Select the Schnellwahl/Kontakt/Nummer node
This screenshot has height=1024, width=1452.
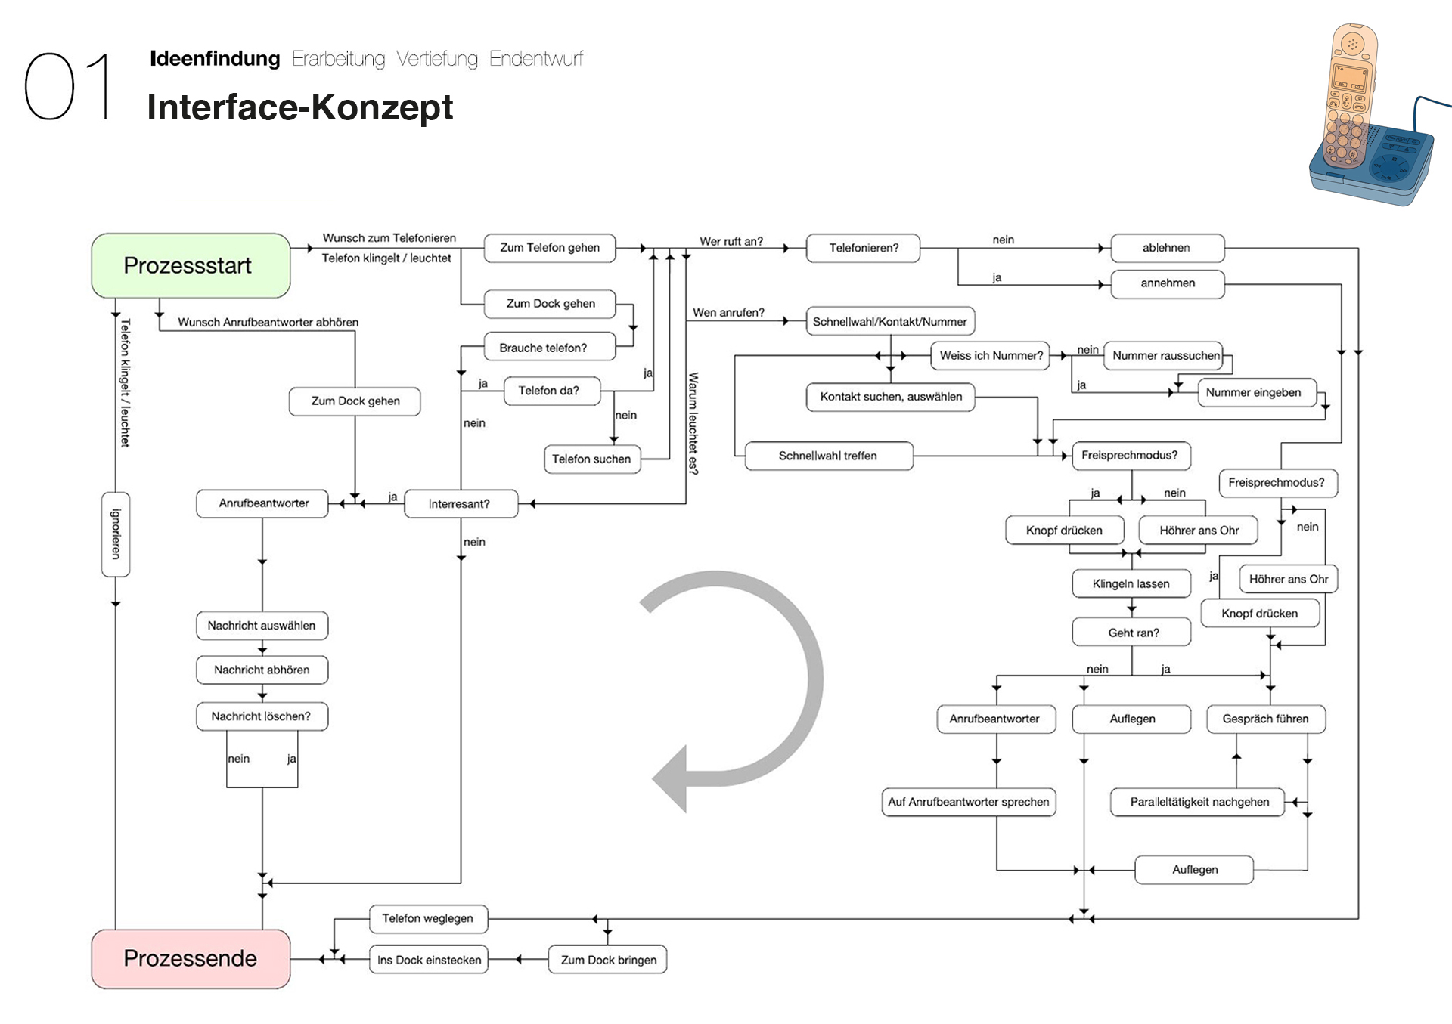click(889, 321)
